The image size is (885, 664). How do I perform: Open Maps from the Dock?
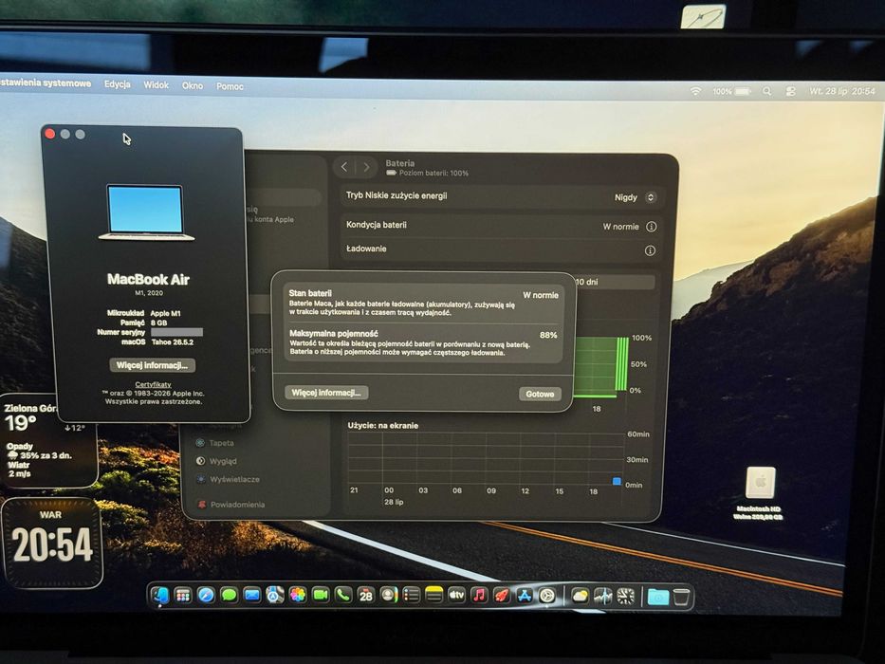(275, 595)
